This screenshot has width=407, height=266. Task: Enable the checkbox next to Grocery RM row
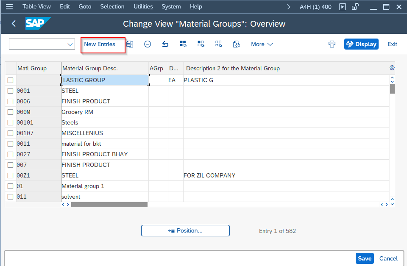[x=10, y=112]
